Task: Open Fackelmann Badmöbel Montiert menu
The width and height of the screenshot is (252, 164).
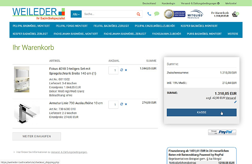Action: point(76,34)
